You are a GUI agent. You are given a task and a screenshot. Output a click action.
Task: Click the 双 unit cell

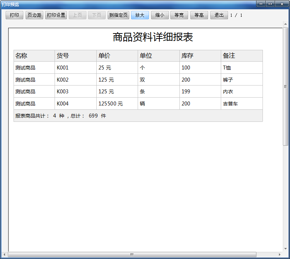159,79
